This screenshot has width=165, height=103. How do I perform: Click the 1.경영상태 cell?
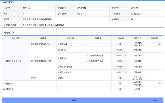point(70,44)
